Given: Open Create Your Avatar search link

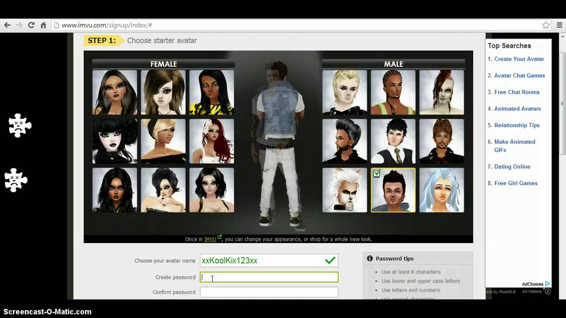Looking at the screenshot, I should coord(519,59).
